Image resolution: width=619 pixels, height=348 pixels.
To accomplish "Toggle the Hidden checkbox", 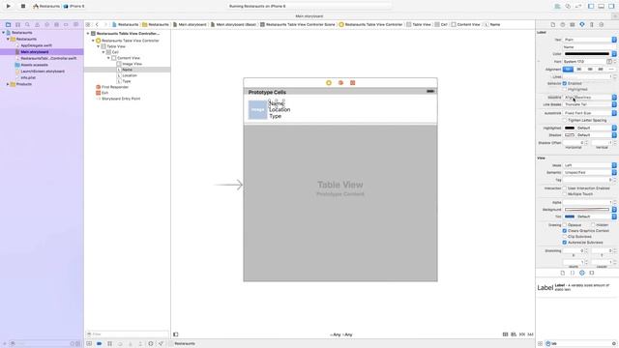I will pos(593,225).
